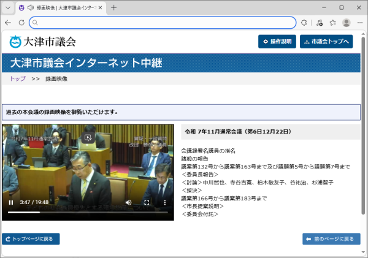Go back with browser back arrow
Screen dimensions: 368x258
(x=8, y=23)
